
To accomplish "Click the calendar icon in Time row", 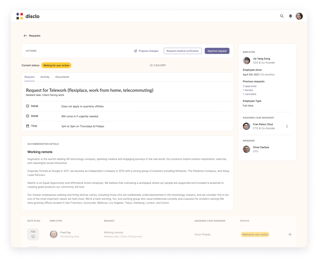I will (28, 126).
